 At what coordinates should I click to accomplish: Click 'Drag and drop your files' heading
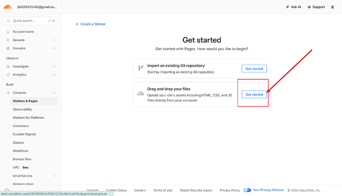pyautogui.click(x=169, y=89)
